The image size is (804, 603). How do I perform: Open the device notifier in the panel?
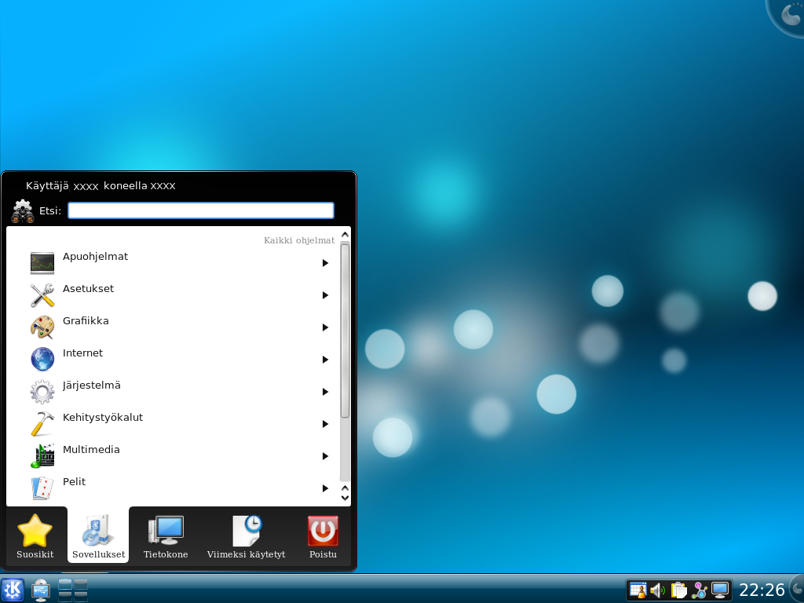tap(41, 590)
